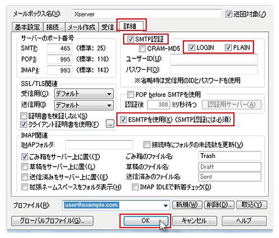Click the 削除 profile button
Viewport: 279px width, 238px height.
219,205
